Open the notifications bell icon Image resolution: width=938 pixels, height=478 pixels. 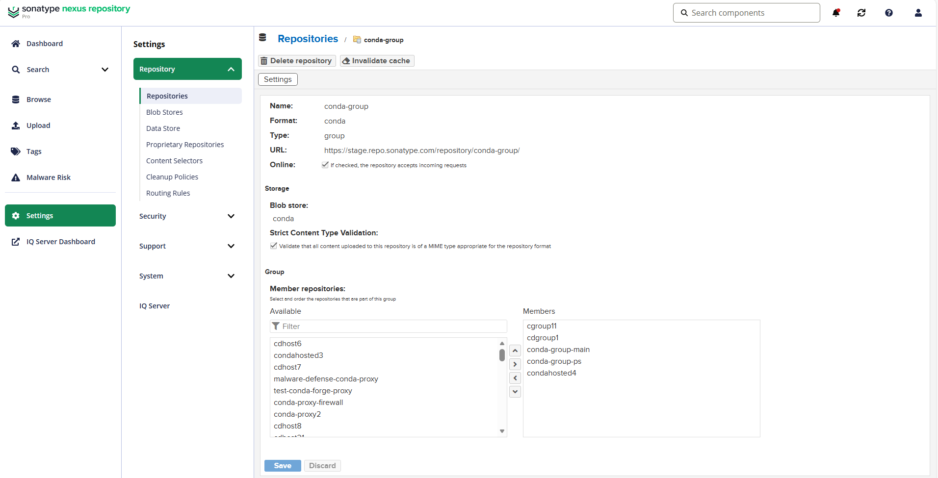tap(836, 13)
